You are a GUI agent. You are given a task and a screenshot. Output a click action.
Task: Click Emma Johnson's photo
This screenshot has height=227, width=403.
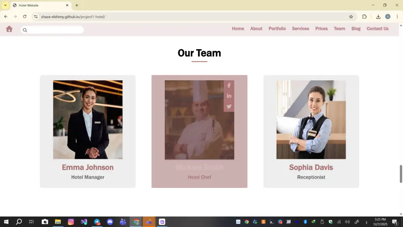(87, 119)
